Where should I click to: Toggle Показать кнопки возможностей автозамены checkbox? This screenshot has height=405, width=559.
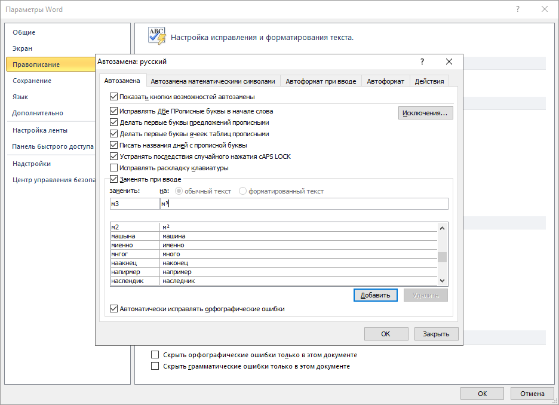pyautogui.click(x=113, y=97)
